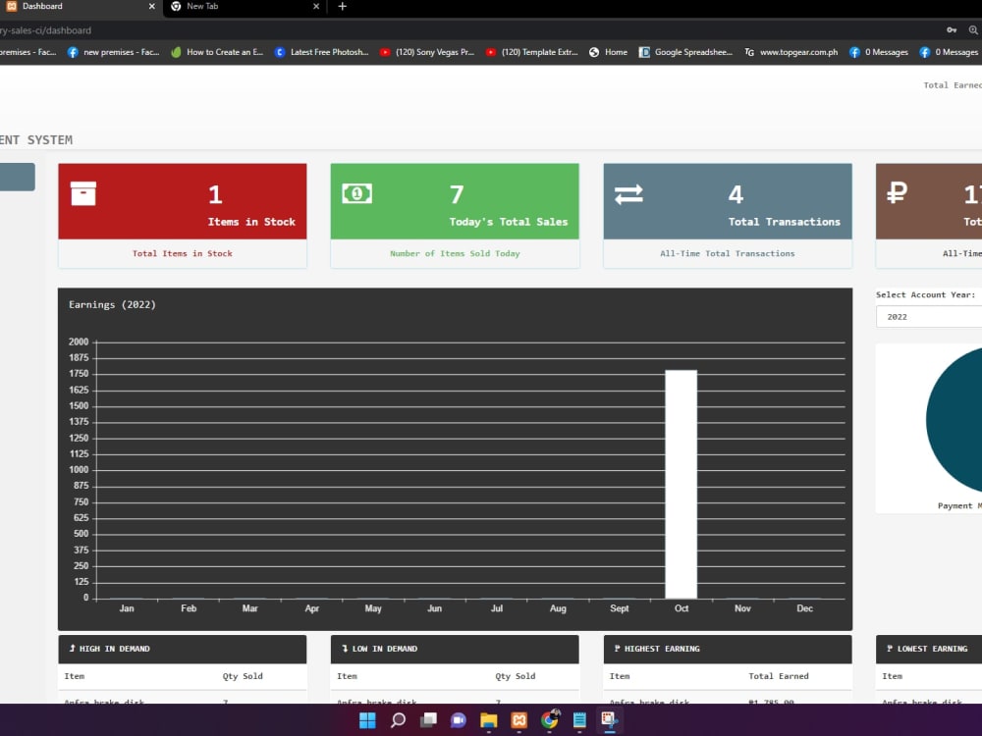Open the Windows Start menu
Image resolution: width=982 pixels, height=736 pixels.
click(x=367, y=720)
